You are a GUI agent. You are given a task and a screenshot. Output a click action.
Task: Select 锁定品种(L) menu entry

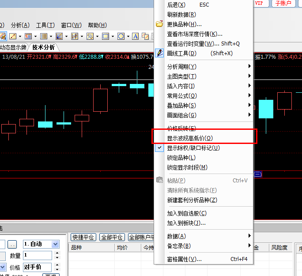pos(204,158)
